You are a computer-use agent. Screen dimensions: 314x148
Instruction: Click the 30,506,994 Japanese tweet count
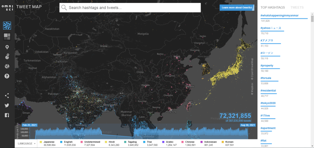(50, 145)
